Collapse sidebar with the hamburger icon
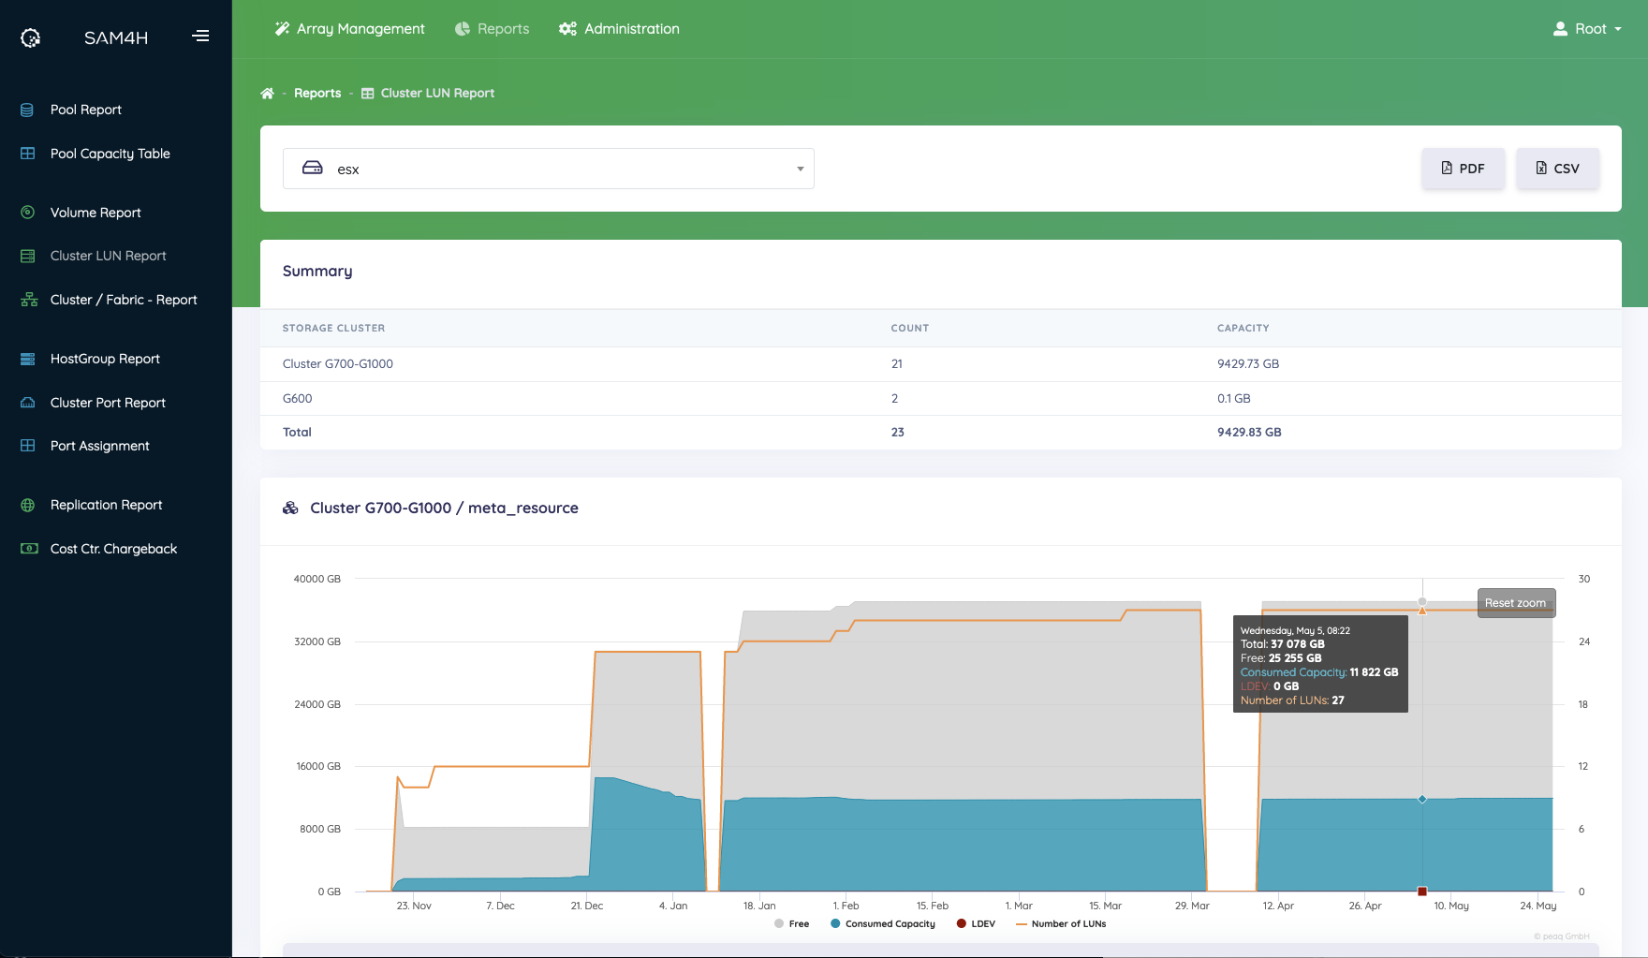 pyautogui.click(x=200, y=37)
